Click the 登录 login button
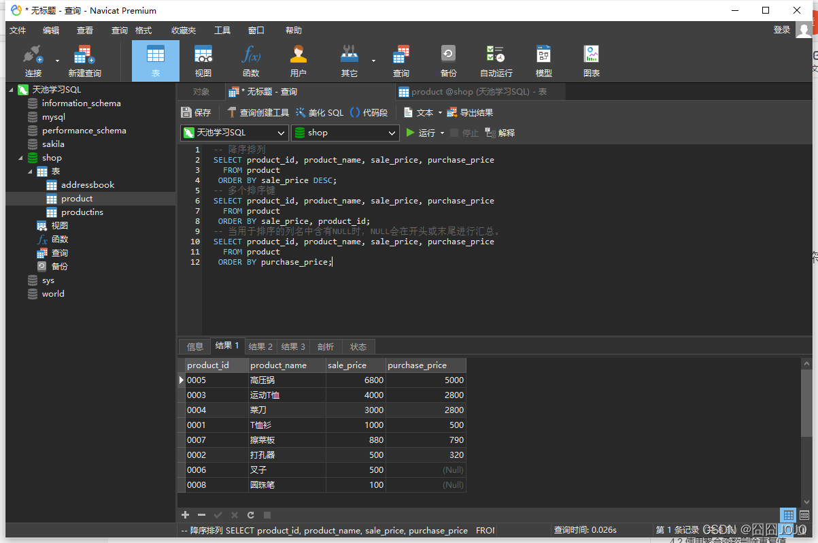This screenshot has height=543, width=818. tap(782, 30)
